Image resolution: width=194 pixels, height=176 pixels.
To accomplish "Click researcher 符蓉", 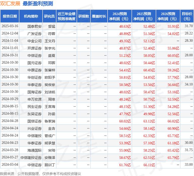I will [x=52, y=34].
